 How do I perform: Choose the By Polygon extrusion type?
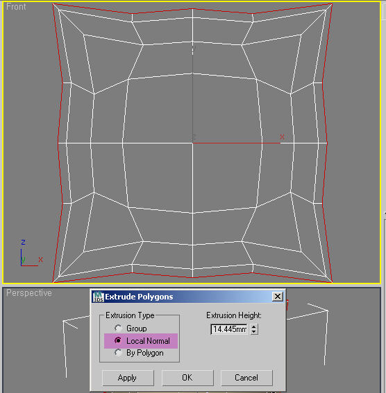click(118, 353)
